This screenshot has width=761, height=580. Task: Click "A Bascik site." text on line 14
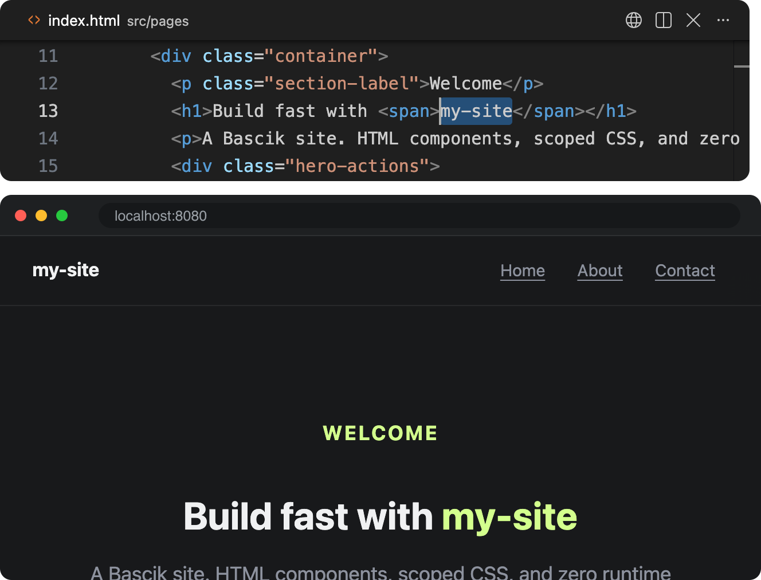(274, 139)
